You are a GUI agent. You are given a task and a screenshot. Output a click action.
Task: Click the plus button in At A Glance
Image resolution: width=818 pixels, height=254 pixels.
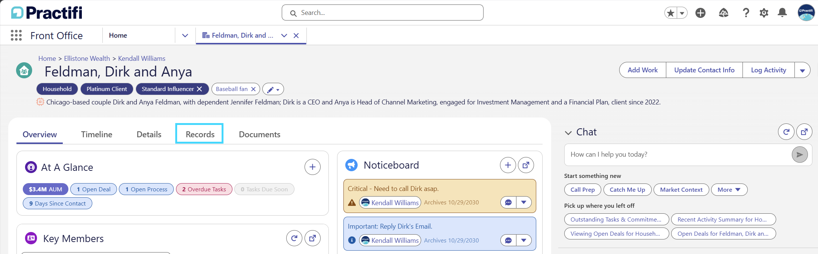(312, 167)
